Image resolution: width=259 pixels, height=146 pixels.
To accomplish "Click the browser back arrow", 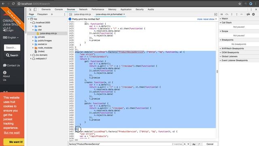I will 3,4.
